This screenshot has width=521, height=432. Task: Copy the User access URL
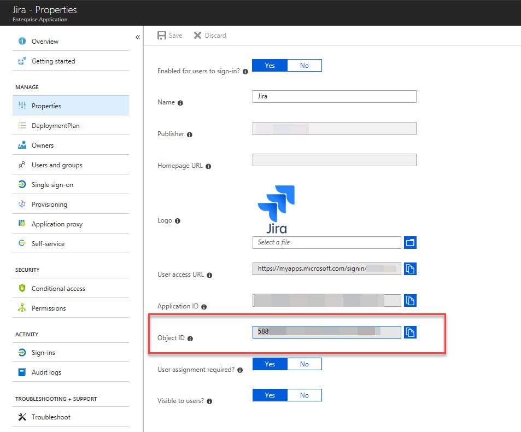(410, 268)
